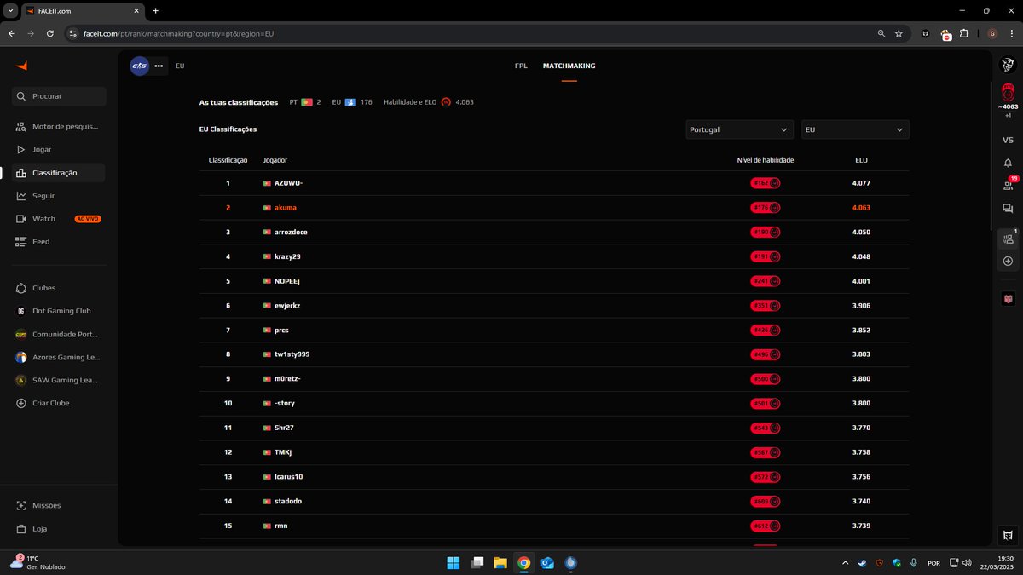Select Classificação in sidebar
Image resolution: width=1023 pixels, height=575 pixels.
(57, 173)
